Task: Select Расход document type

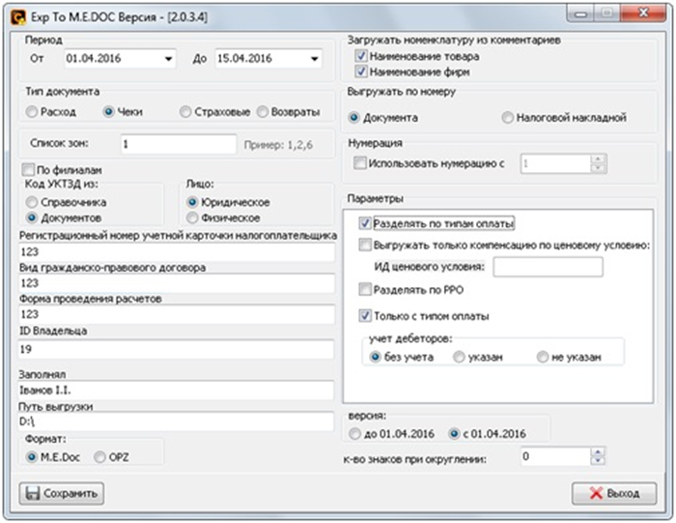Action: (x=32, y=112)
